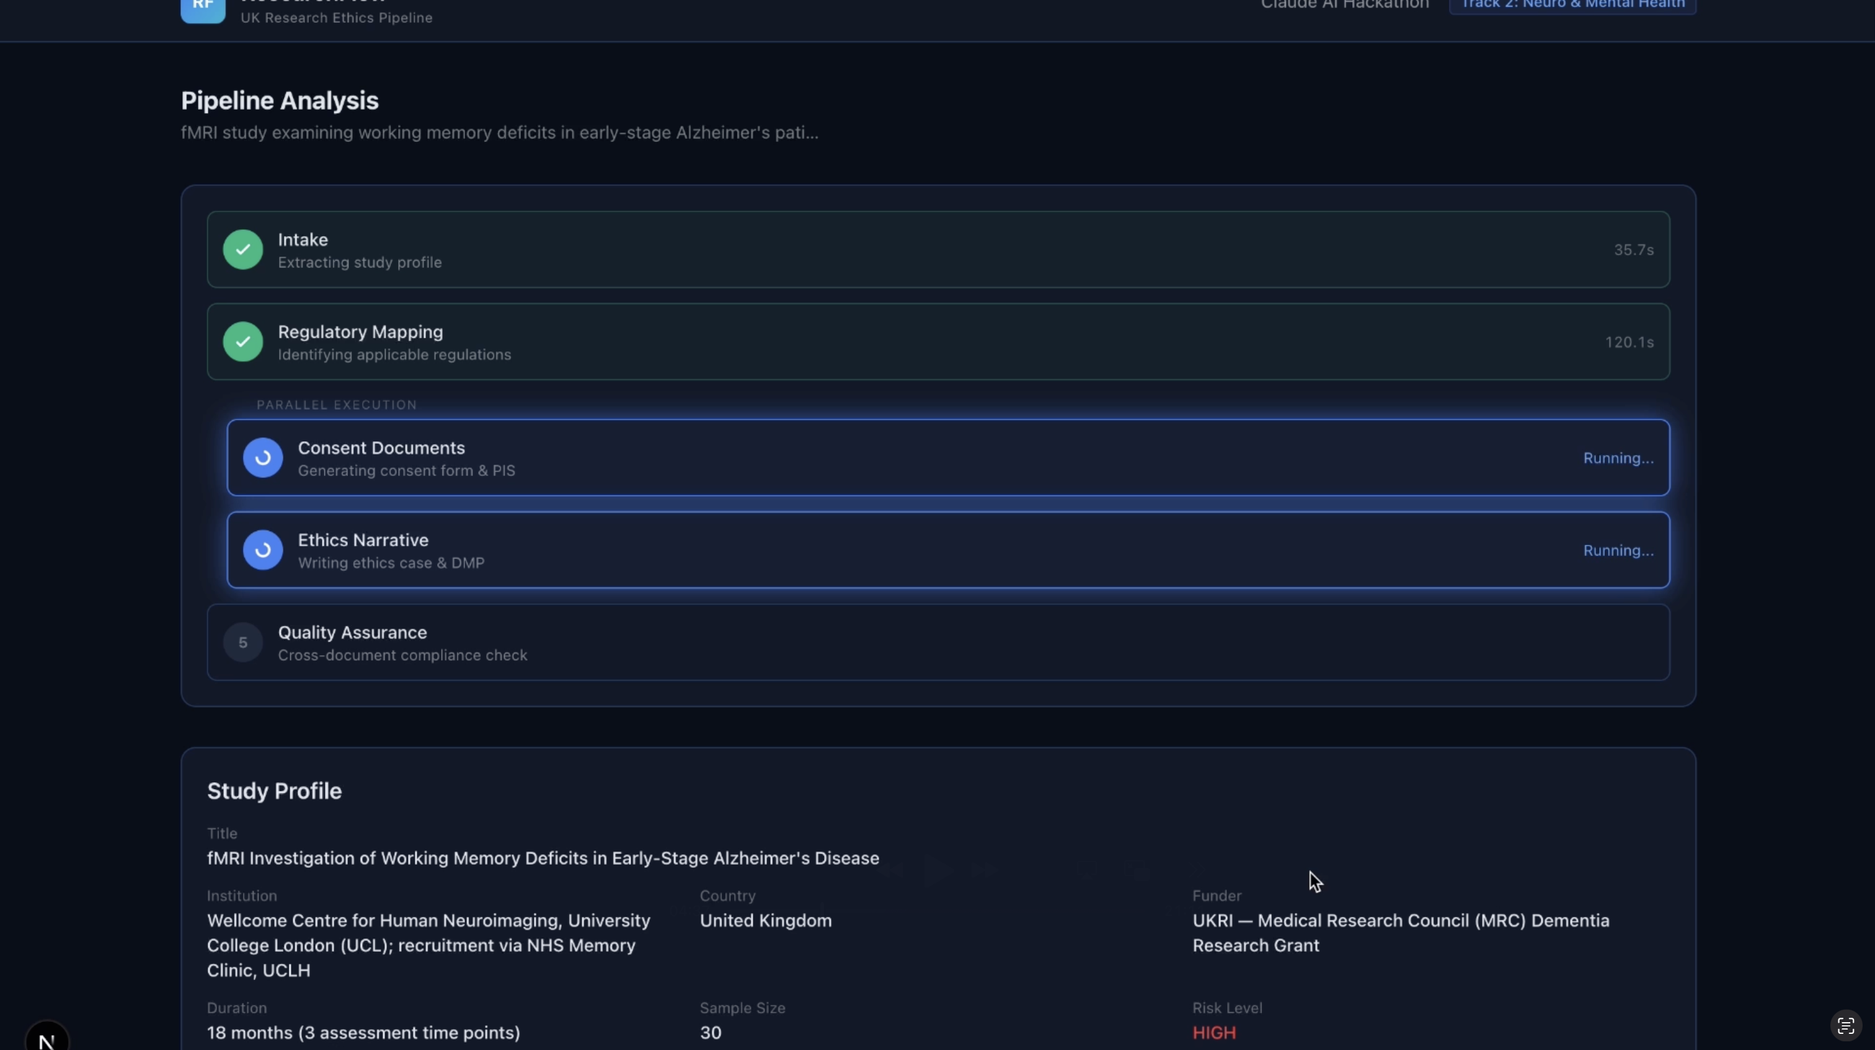Viewport: 1875px width, 1050px height.
Task: Click the Regulatory Mapping green checkmark icon
Action: click(x=242, y=342)
